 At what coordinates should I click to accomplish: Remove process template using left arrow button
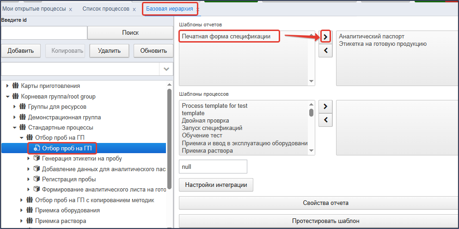pos(325,120)
